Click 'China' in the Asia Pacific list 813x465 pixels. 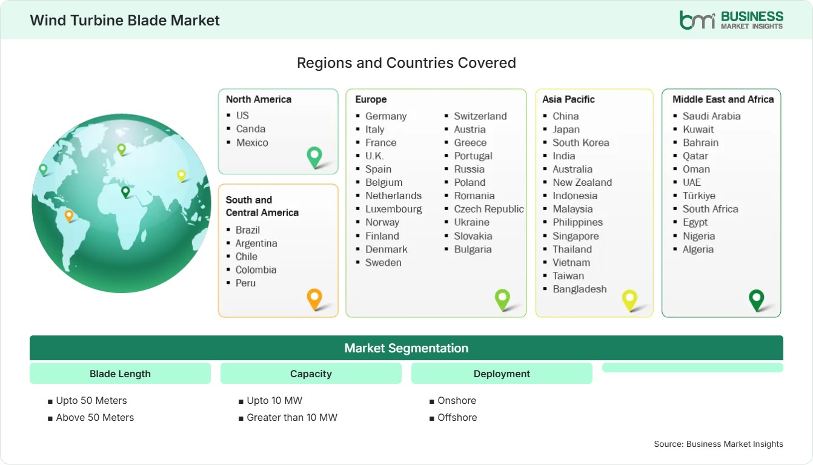[x=566, y=116]
